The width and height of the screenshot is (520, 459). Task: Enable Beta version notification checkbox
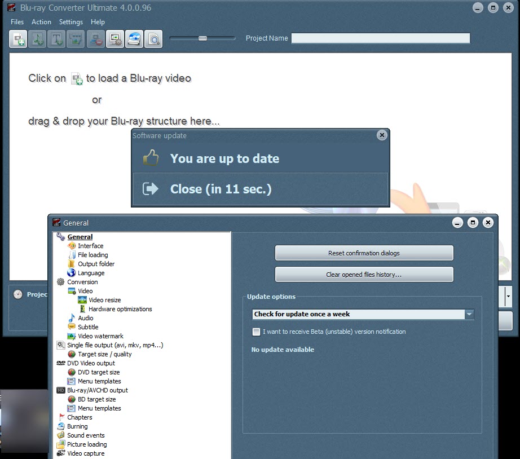pyautogui.click(x=256, y=332)
